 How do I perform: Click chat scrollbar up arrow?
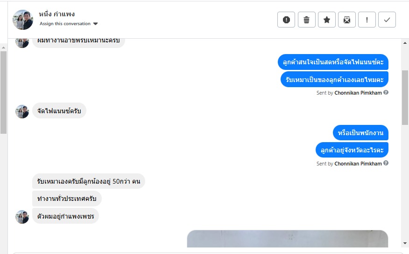(x=405, y=43)
